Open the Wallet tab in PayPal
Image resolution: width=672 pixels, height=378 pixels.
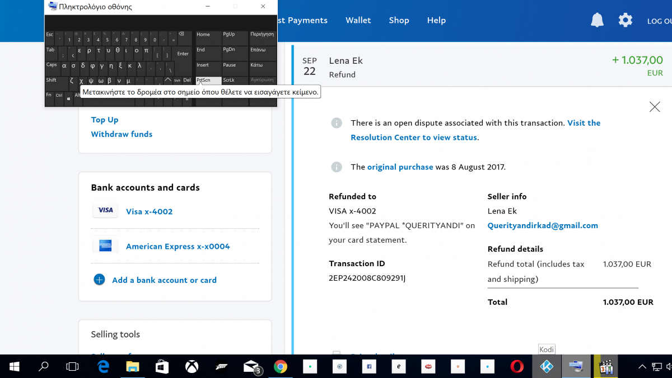pyautogui.click(x=358, y=20)
